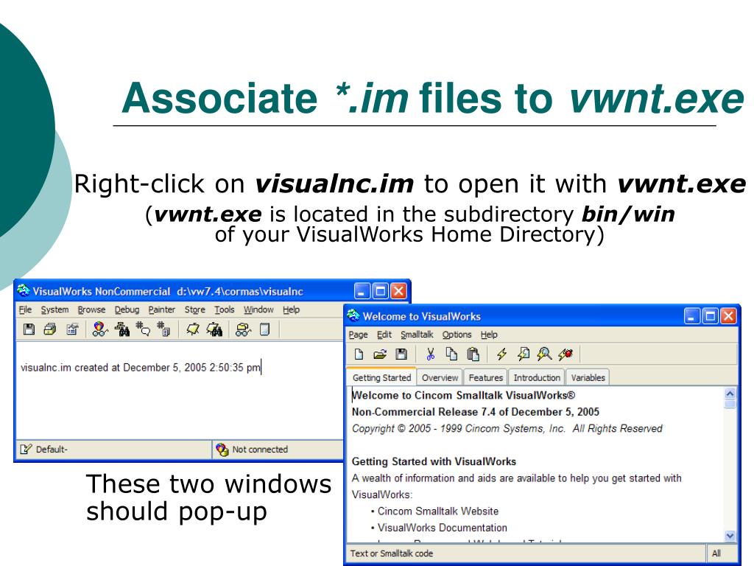Click the hash with speech bubble icon
Screen dimensions: 754x566
click(143, 329)
